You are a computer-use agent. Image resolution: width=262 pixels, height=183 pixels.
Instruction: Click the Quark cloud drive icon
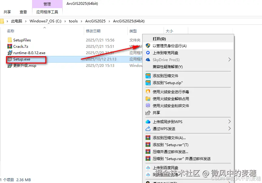tap(148, 53)
